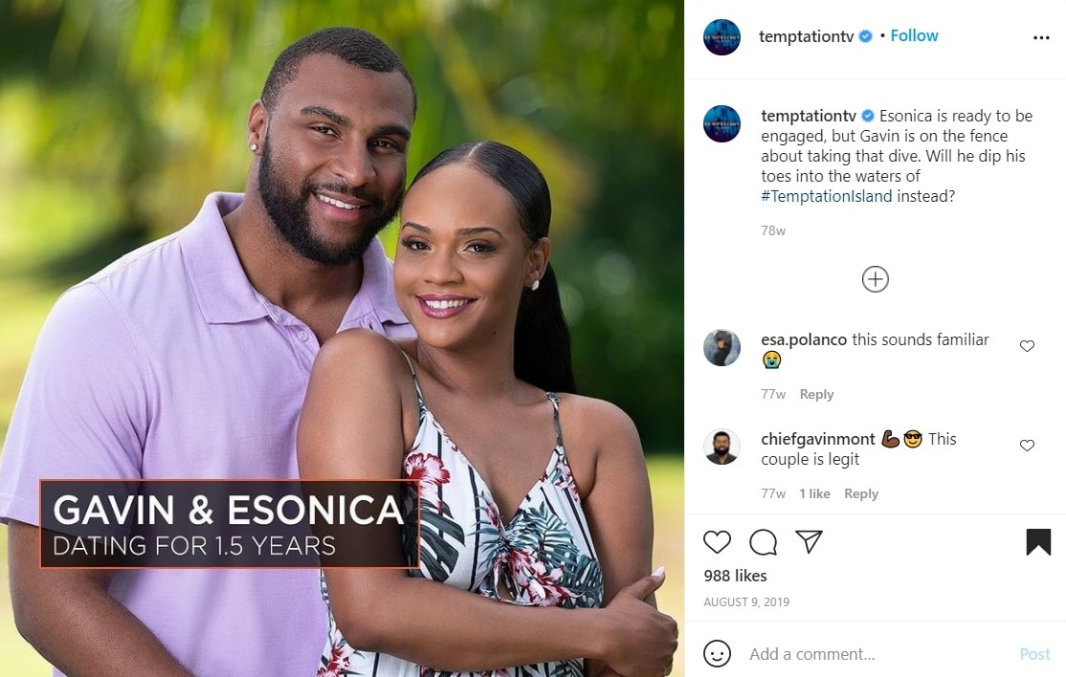Screen dimensions: 1066x677
Task: Open temptationtv profile picture in header
Action: [x=722, y=36]
